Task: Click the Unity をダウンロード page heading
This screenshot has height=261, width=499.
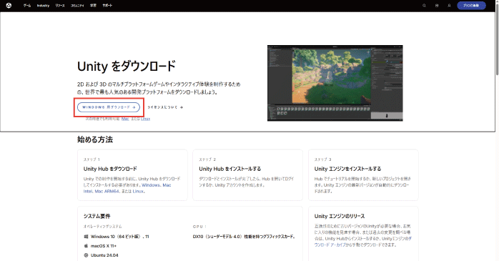Action: [127, 67]
